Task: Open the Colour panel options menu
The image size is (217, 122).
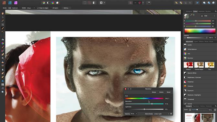Action: [216, 11]
